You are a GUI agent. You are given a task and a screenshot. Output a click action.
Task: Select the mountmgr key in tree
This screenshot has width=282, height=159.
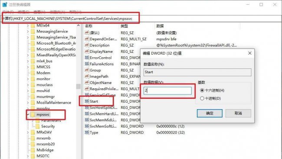46,97
